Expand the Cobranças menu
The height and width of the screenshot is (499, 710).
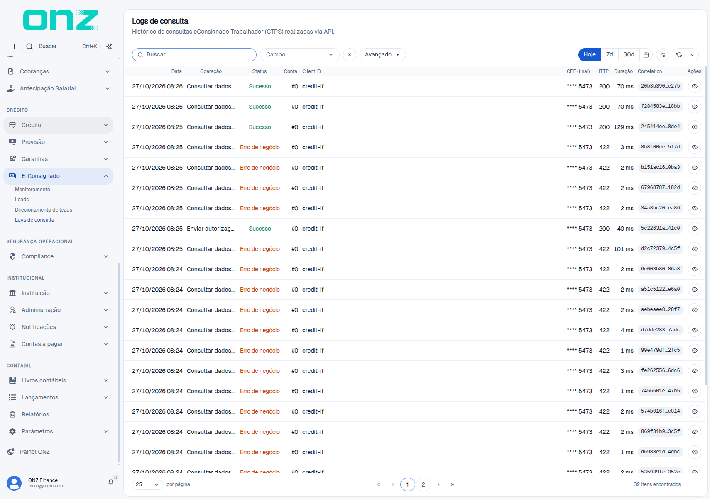pos(58,71)
